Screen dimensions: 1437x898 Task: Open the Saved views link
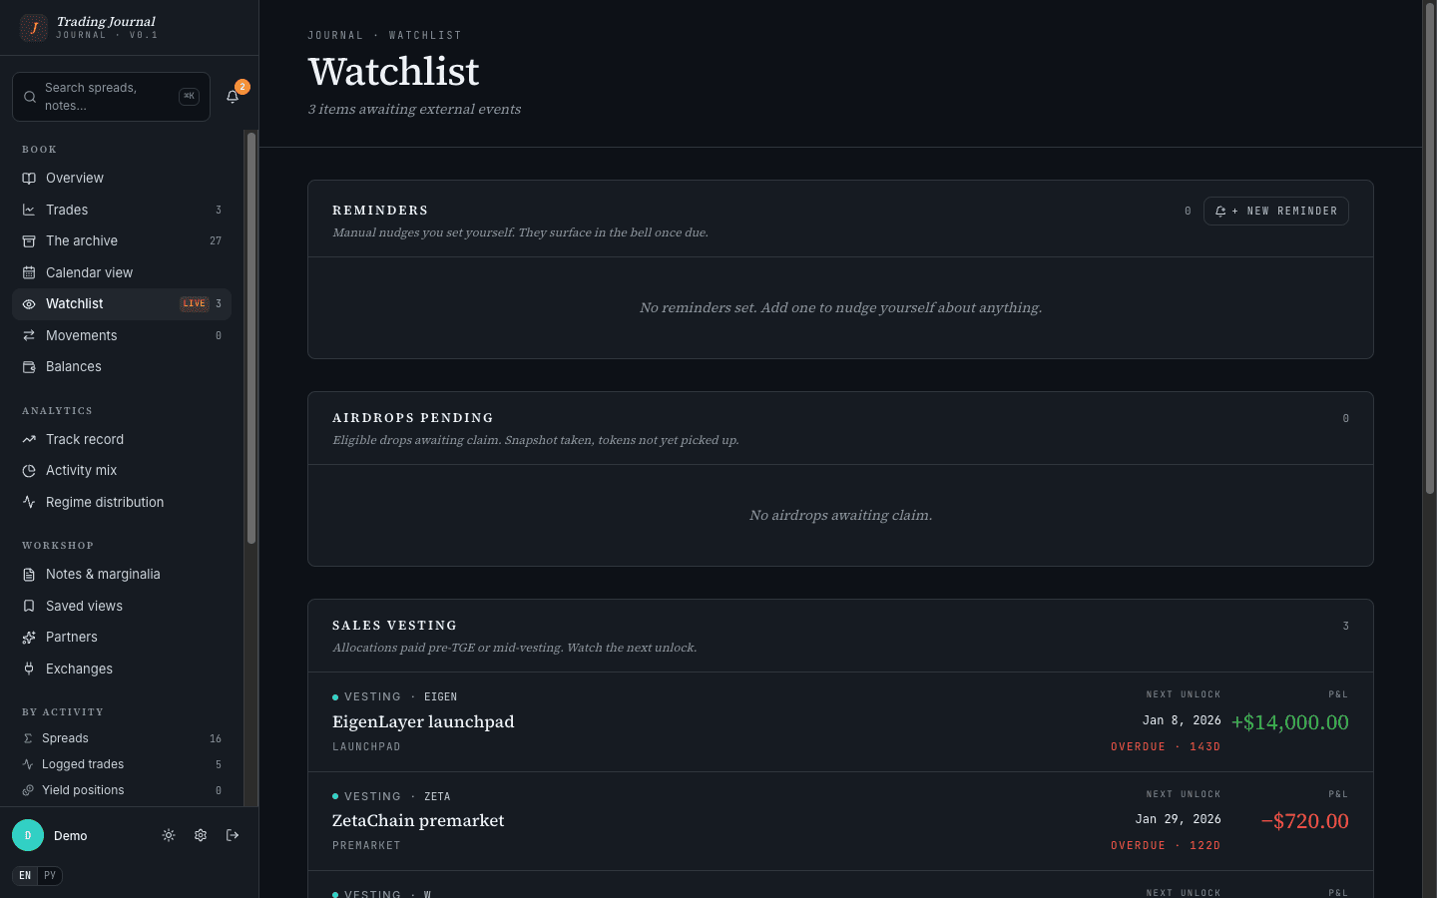point(122,606)
